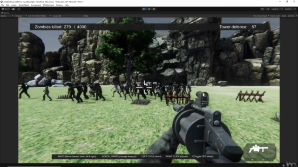Toggle the Stats overlay
Viewport: 298px width, 167px height.
coord(284,16)
